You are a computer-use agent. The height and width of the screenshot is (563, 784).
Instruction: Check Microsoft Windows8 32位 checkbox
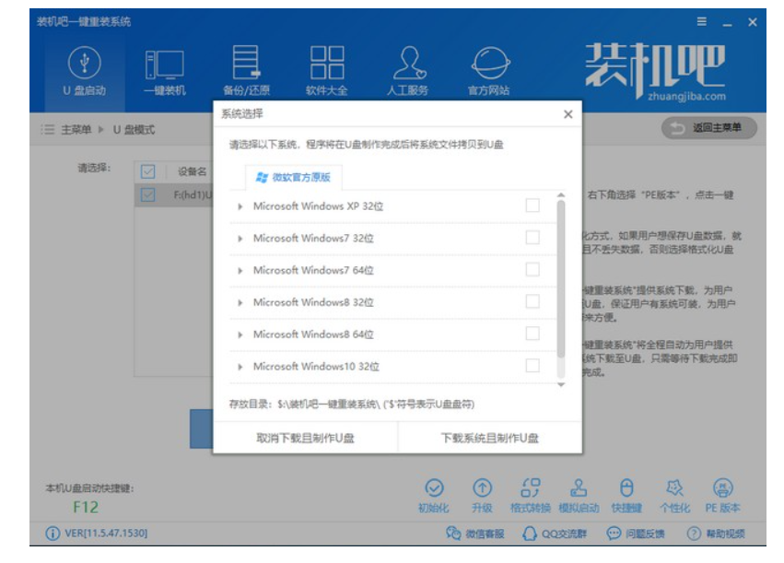pyautogui.click(x=532, y=301)
